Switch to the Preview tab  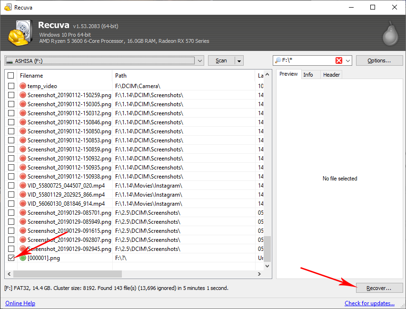[288, 74]
